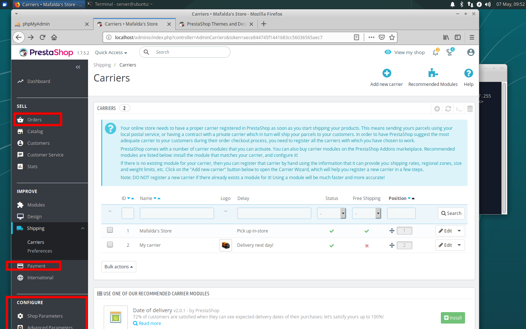The height and width of the screenshot is (329, 526).
Task: Switch to PrestaShop Themes tab
Action: click(217, 24)
